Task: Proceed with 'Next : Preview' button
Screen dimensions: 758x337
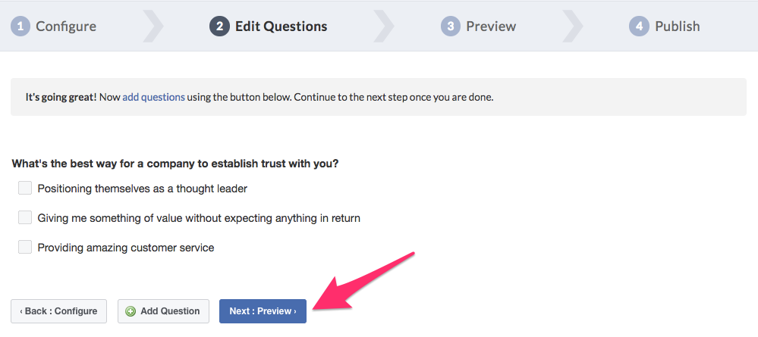Action: [x=263, y=311]
